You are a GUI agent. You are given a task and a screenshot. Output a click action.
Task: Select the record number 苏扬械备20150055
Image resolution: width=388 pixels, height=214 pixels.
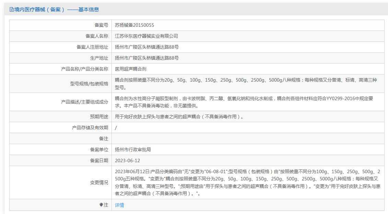click(134, 25)
